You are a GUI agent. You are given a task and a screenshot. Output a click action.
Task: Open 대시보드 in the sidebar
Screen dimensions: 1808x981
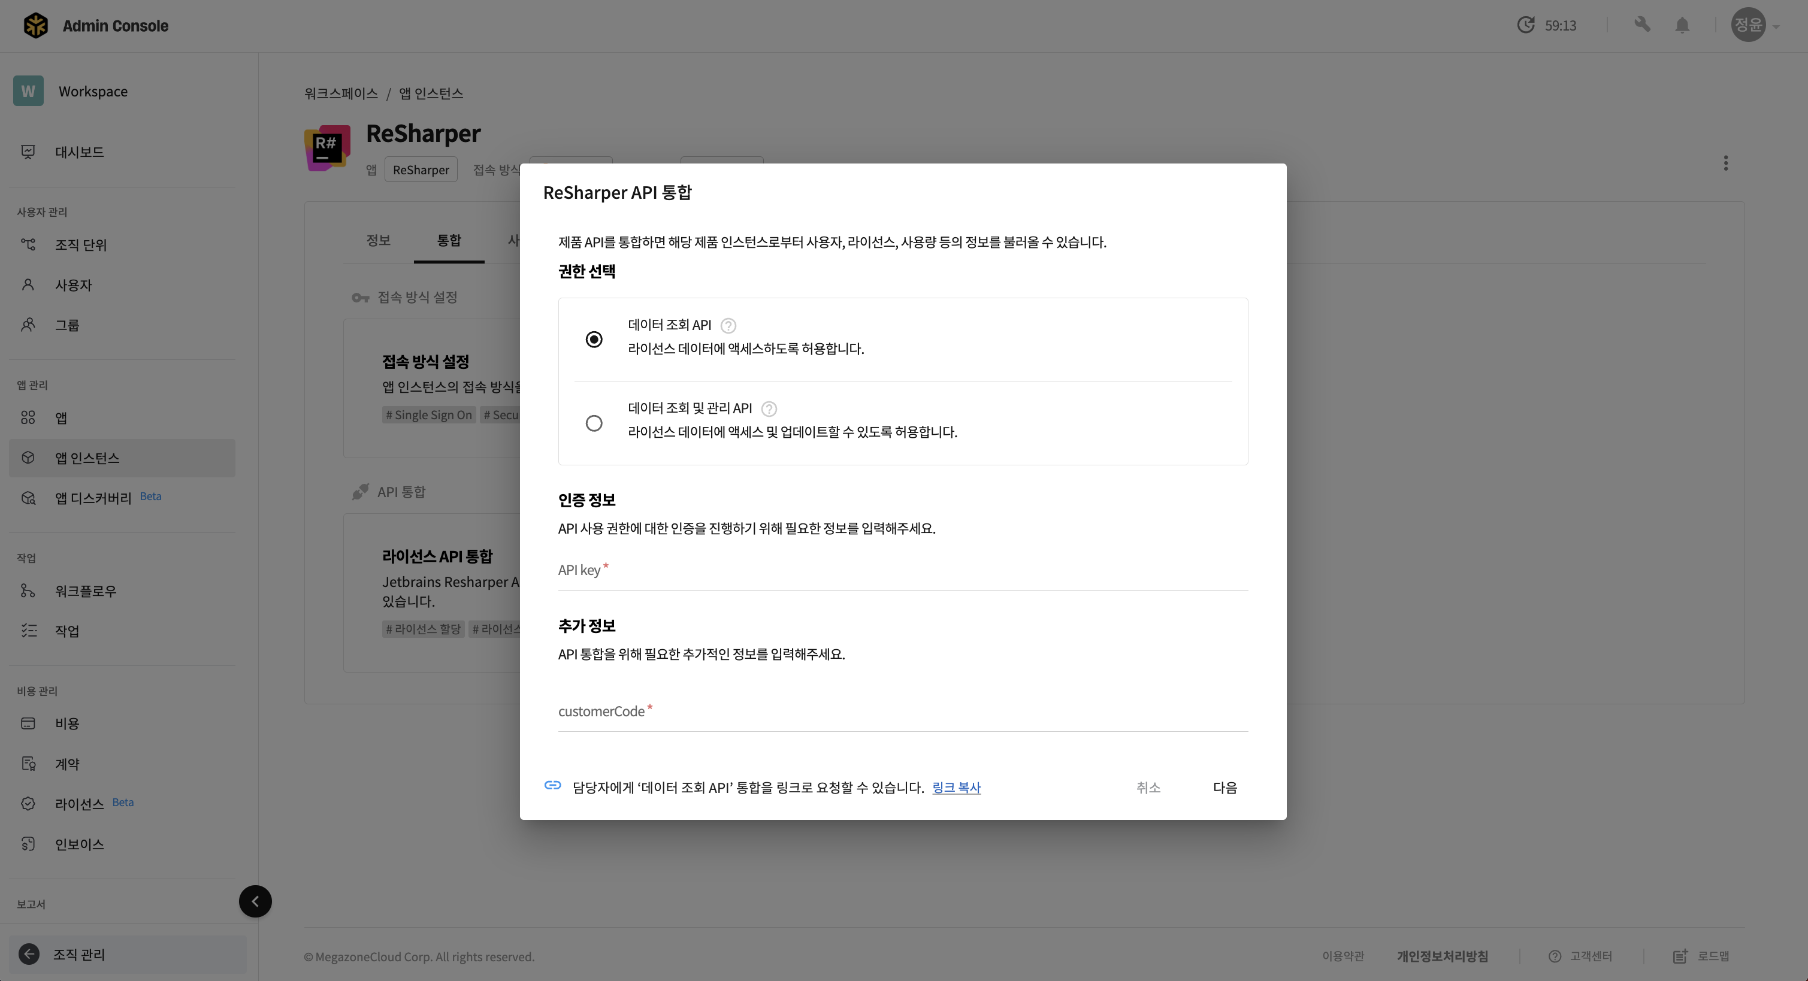point(122,152)
